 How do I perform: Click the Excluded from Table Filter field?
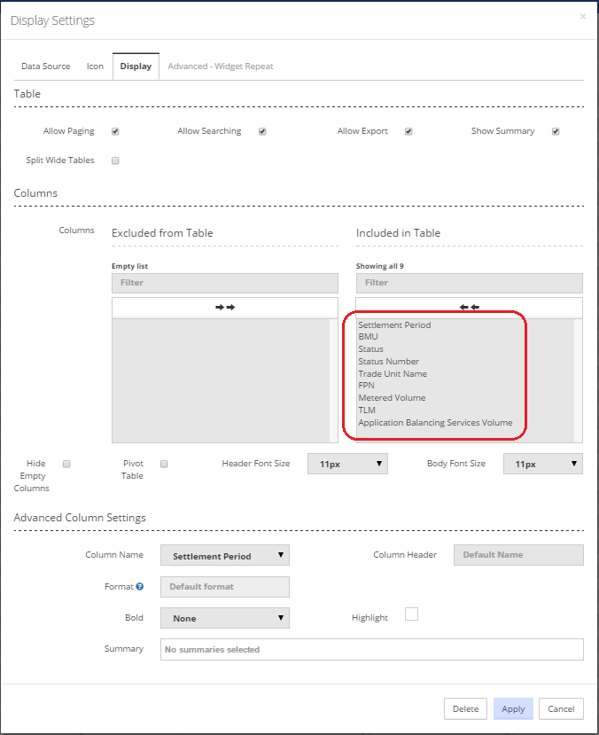click(x=225, y=283)
